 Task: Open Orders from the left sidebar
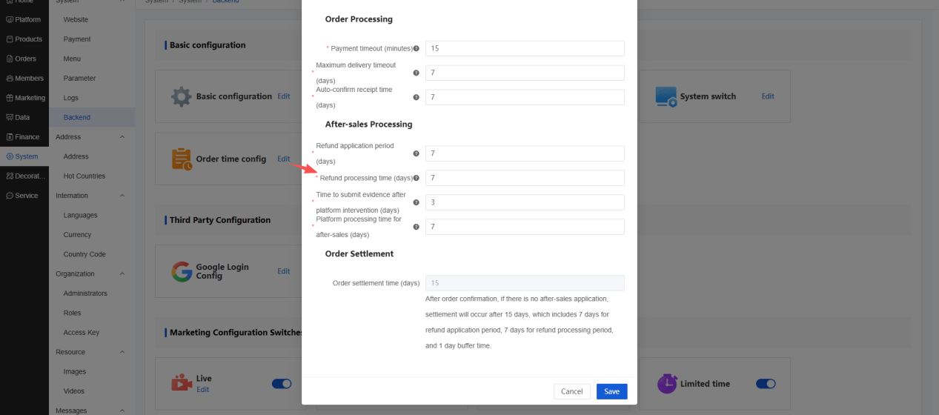point(21,59)
